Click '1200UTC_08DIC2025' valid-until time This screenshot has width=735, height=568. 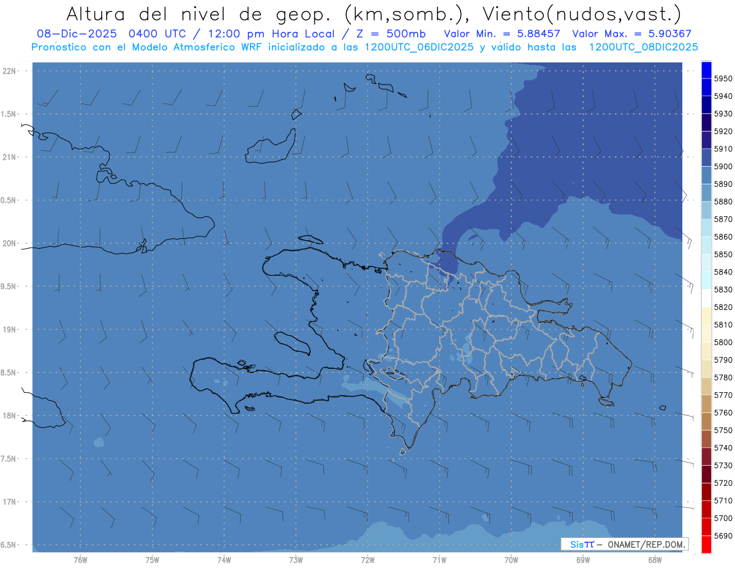[643, 47]
